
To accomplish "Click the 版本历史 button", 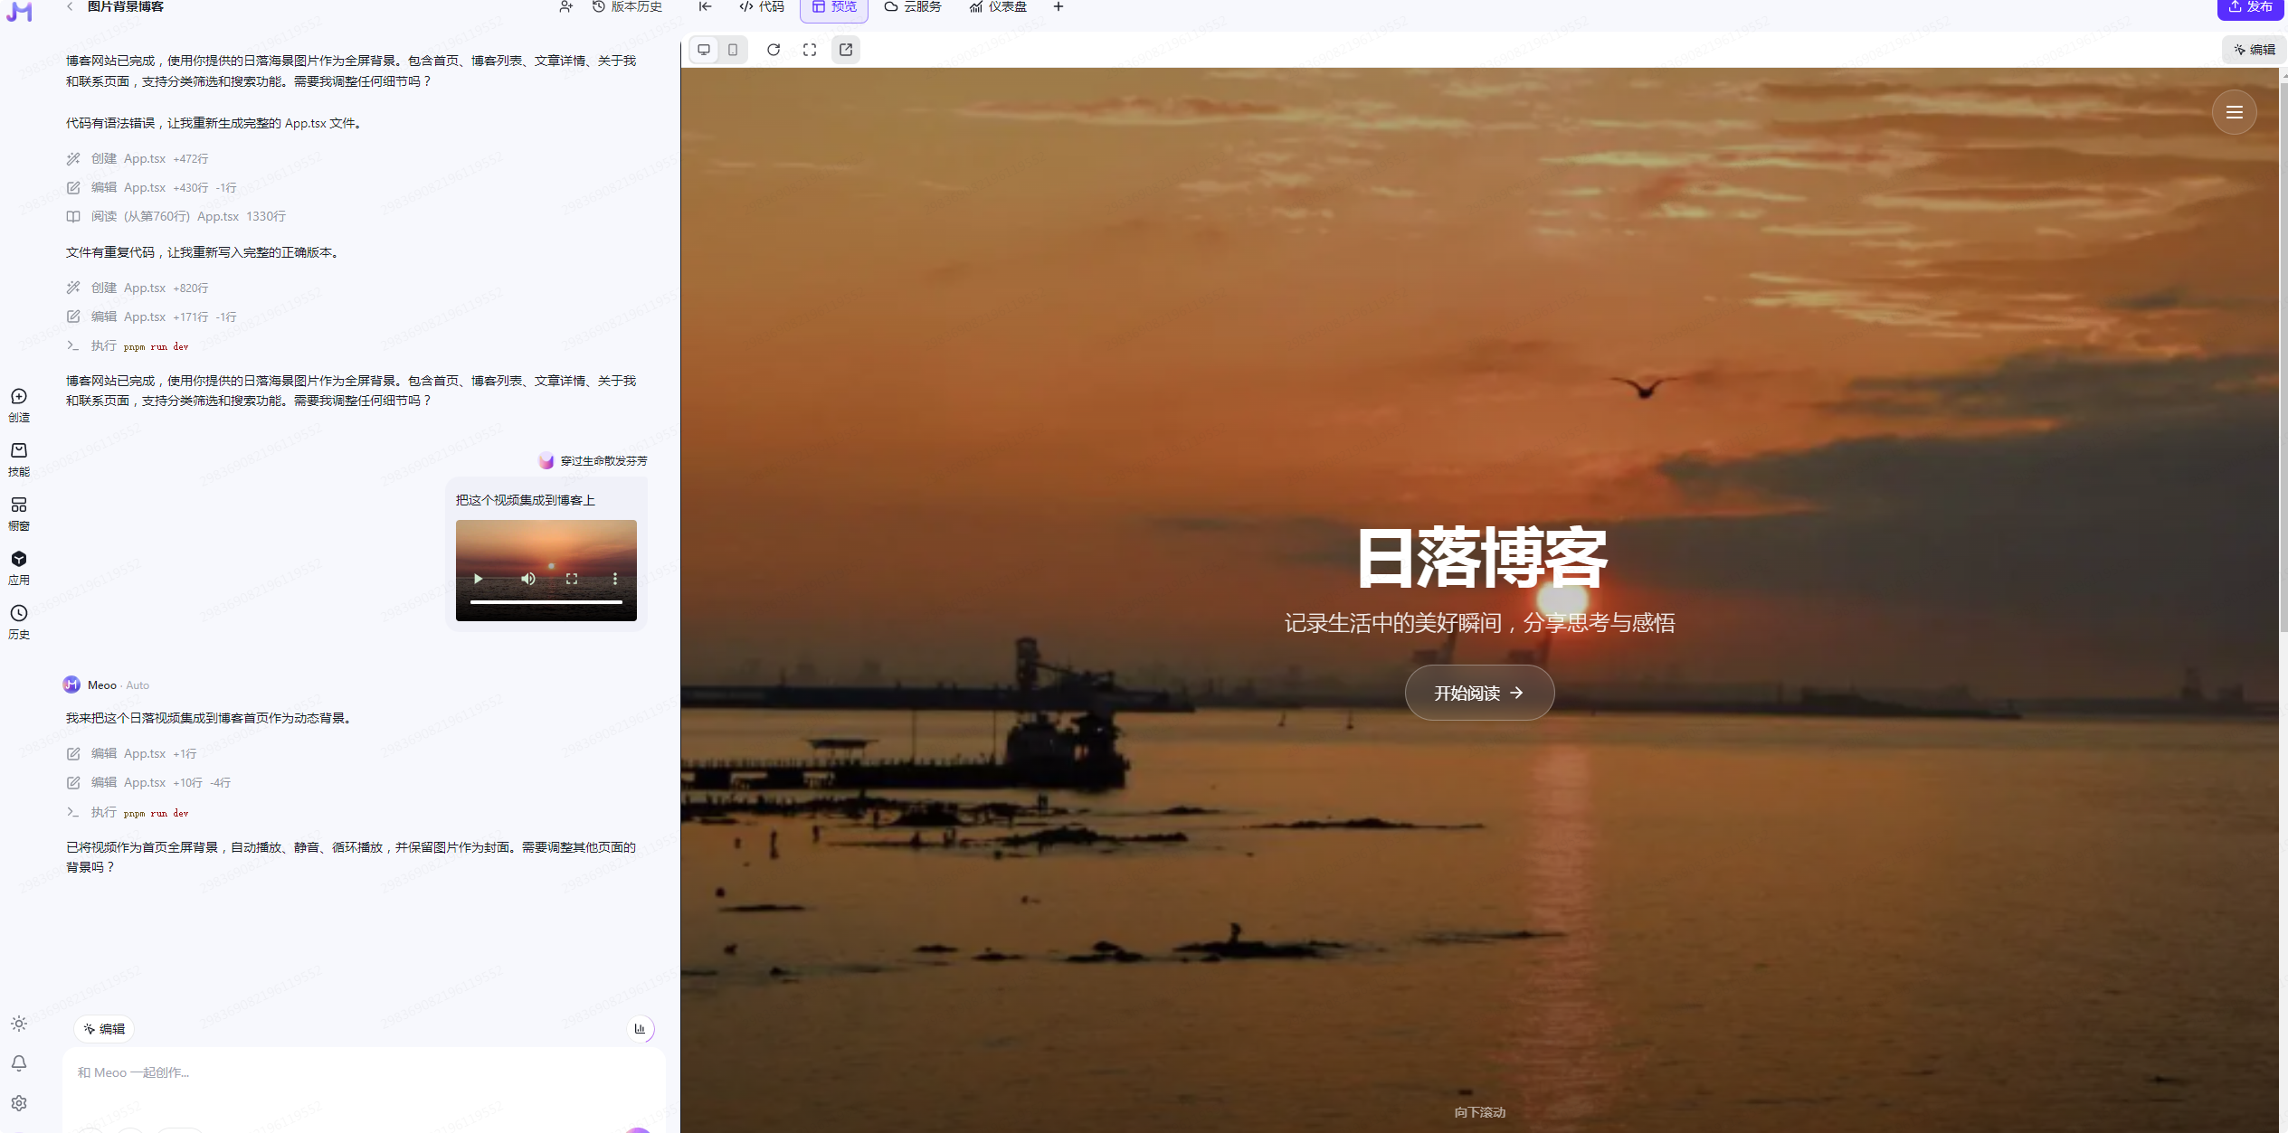I will [x=627, y=7].
